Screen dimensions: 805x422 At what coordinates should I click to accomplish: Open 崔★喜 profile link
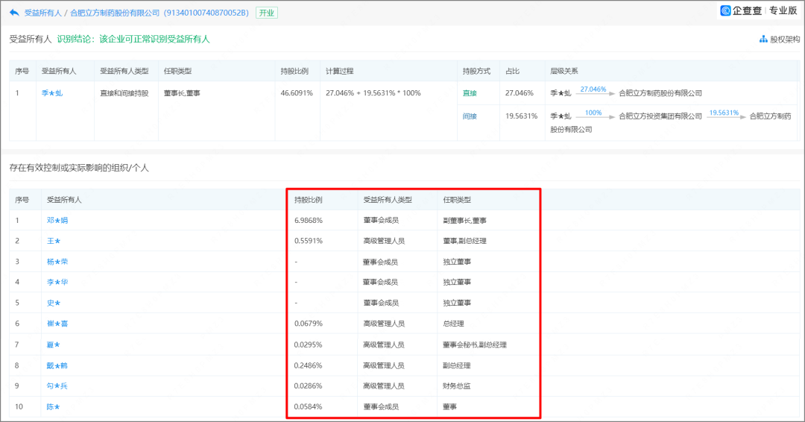[57, 324]
